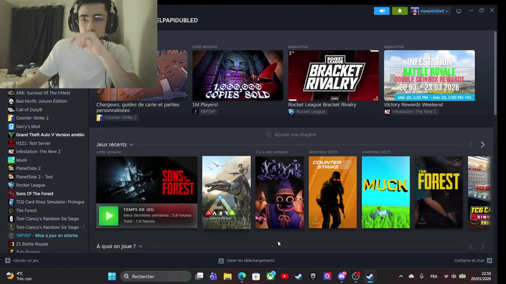
Task: Open the Windows Start menu
Action: [x=112, y=277]
